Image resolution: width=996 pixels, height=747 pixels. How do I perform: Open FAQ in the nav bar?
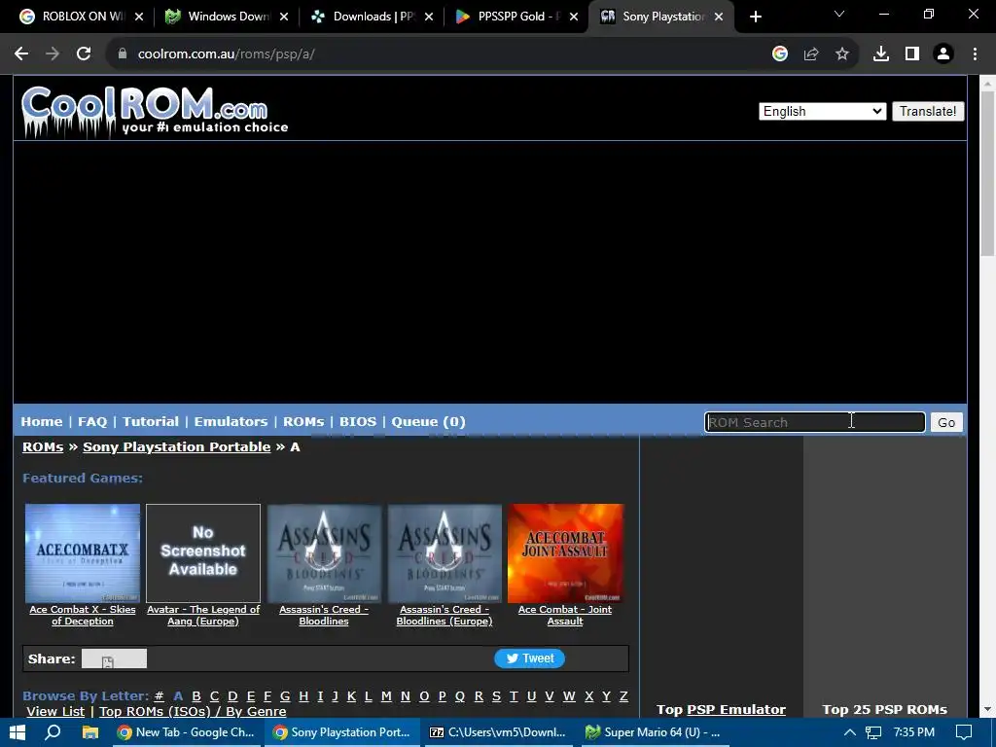tap(92, 422)
